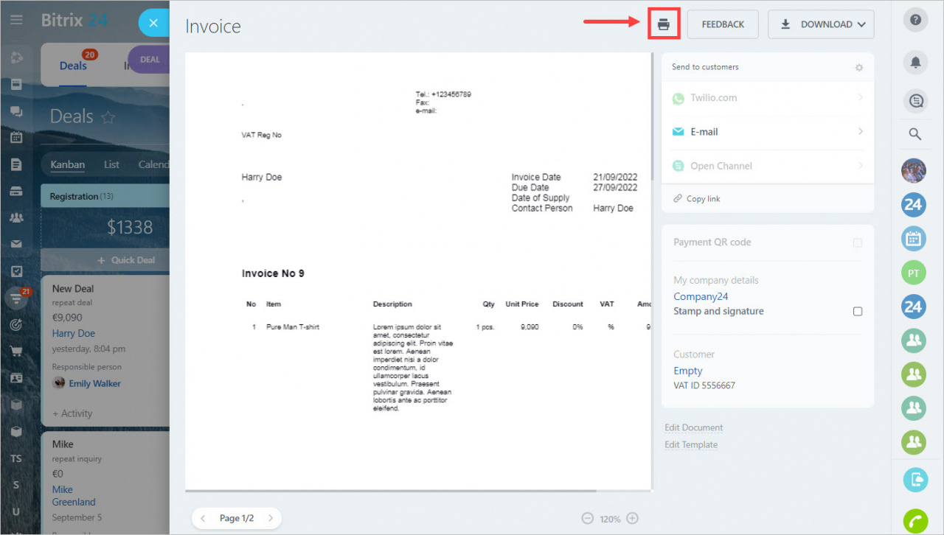Select the List view tab
This screenshot has height=535, width=944.
click(111, 164)
